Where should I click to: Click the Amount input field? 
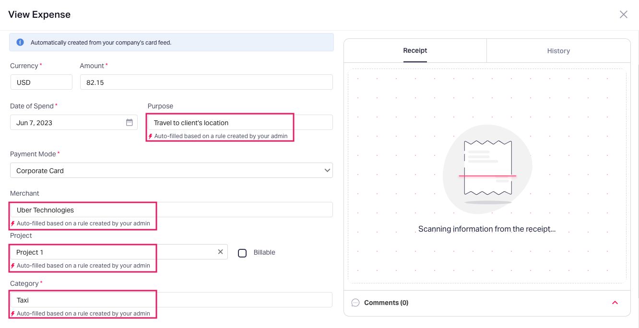tap(206, 82)
